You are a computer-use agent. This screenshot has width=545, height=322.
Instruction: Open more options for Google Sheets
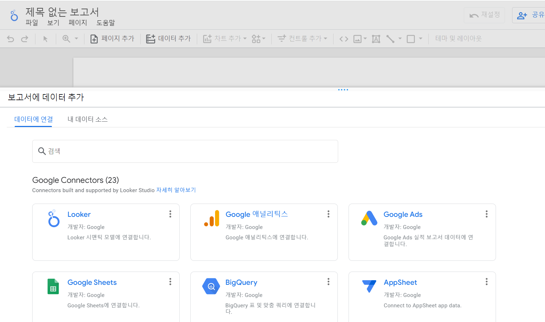tap(170, 282)
